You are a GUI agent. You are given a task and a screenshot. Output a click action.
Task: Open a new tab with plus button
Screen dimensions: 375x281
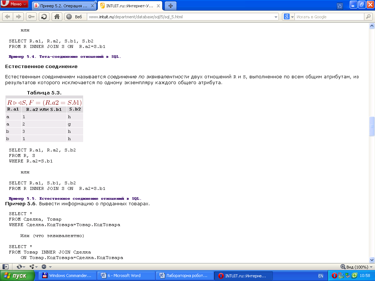[x=170, y=6]
